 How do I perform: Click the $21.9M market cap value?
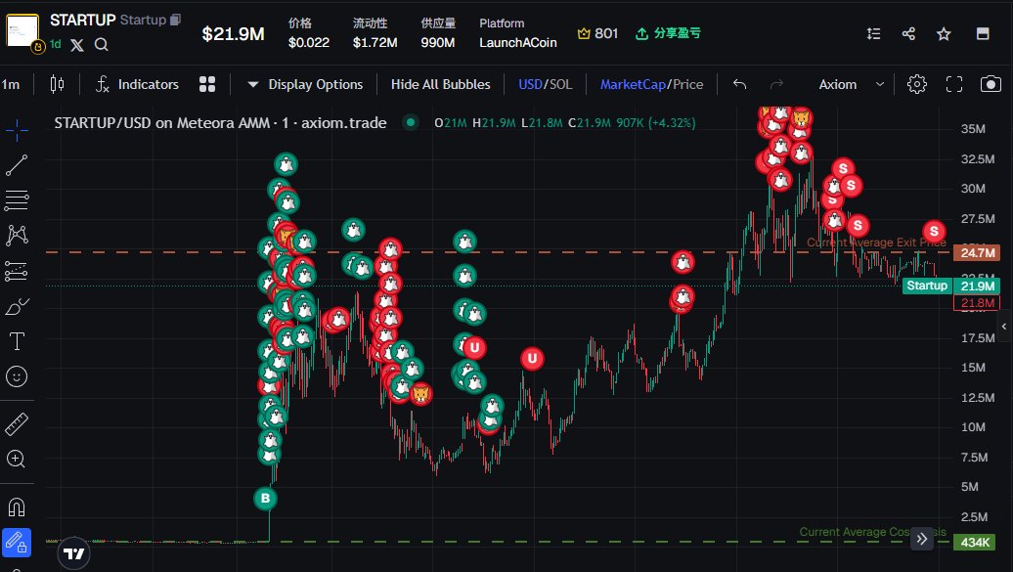pyautogui.click(x=234, y=33)
